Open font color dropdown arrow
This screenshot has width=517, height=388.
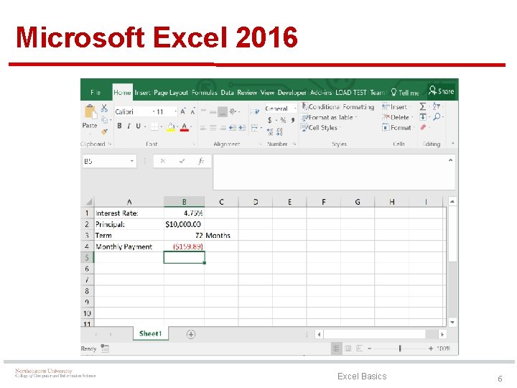[191, 126]
